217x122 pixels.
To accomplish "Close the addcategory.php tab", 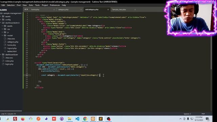I will (108, 9).
